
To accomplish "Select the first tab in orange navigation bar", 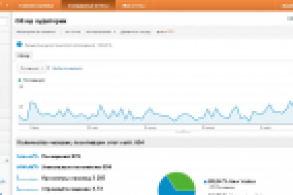I will [36, 6].
